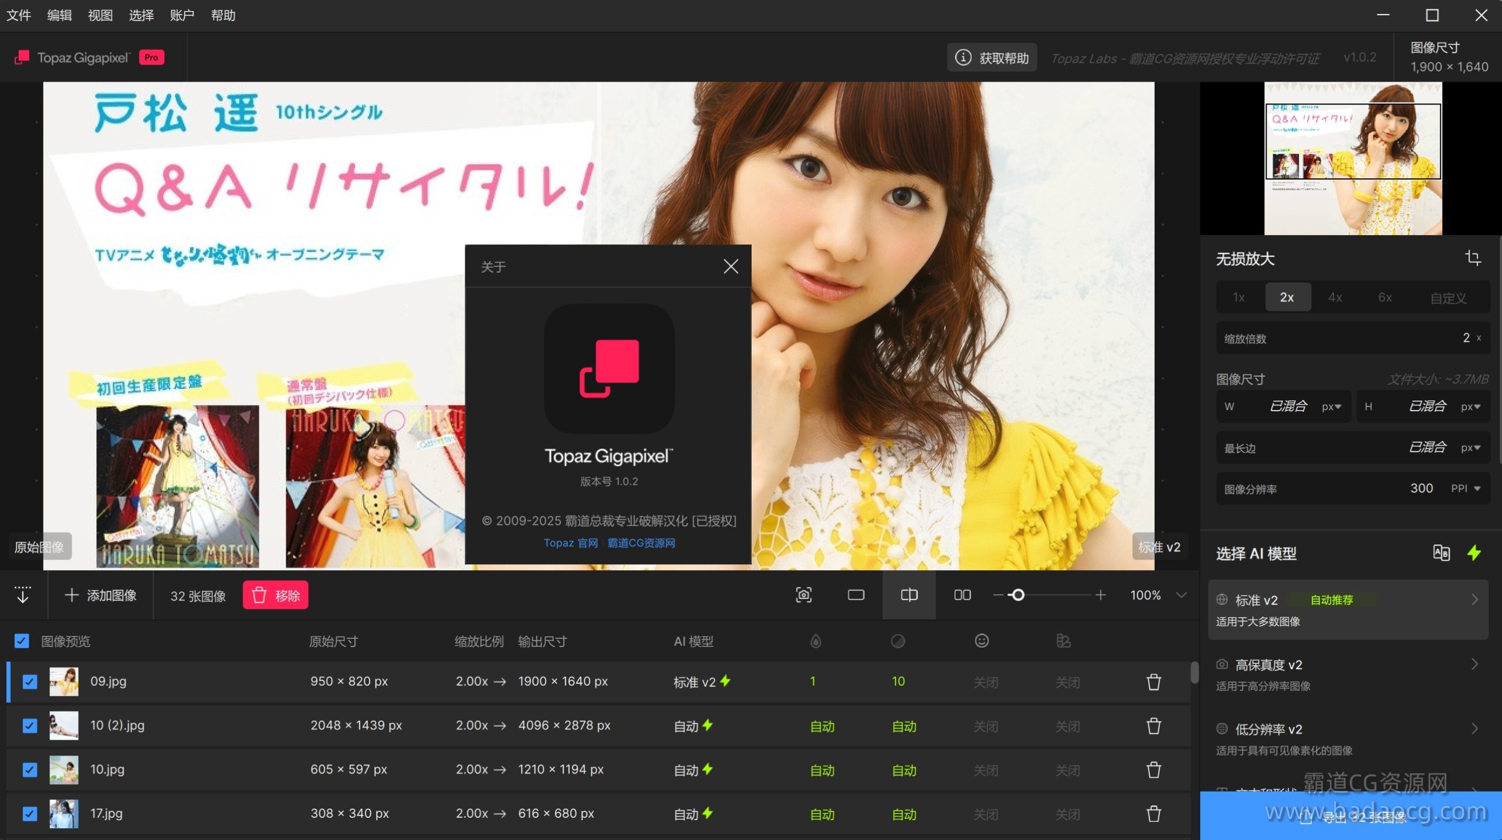Toggle the select-all 图像预览 checkbox
Screen dimensions: 1502x840
(22, 641)
